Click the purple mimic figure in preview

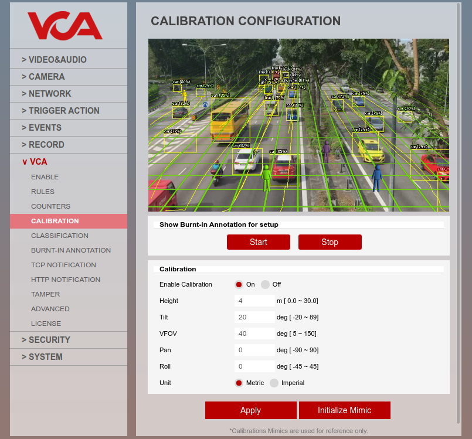[x=327, y=151]
